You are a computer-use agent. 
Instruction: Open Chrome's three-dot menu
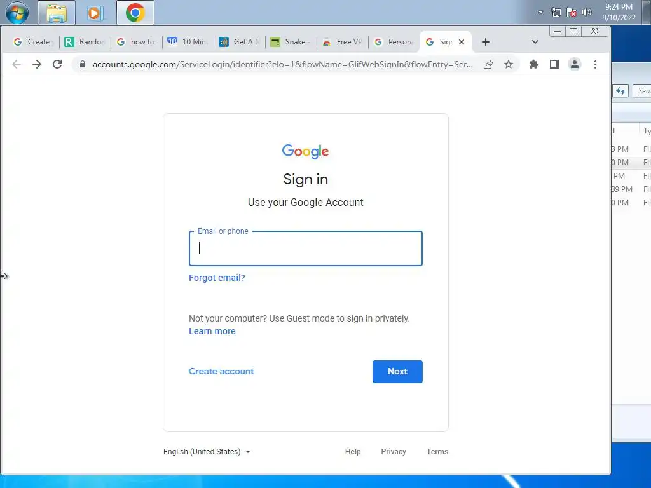(x=595, y=64)
